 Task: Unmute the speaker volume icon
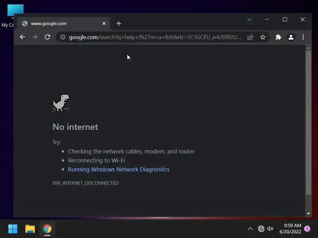click(270, 229)
